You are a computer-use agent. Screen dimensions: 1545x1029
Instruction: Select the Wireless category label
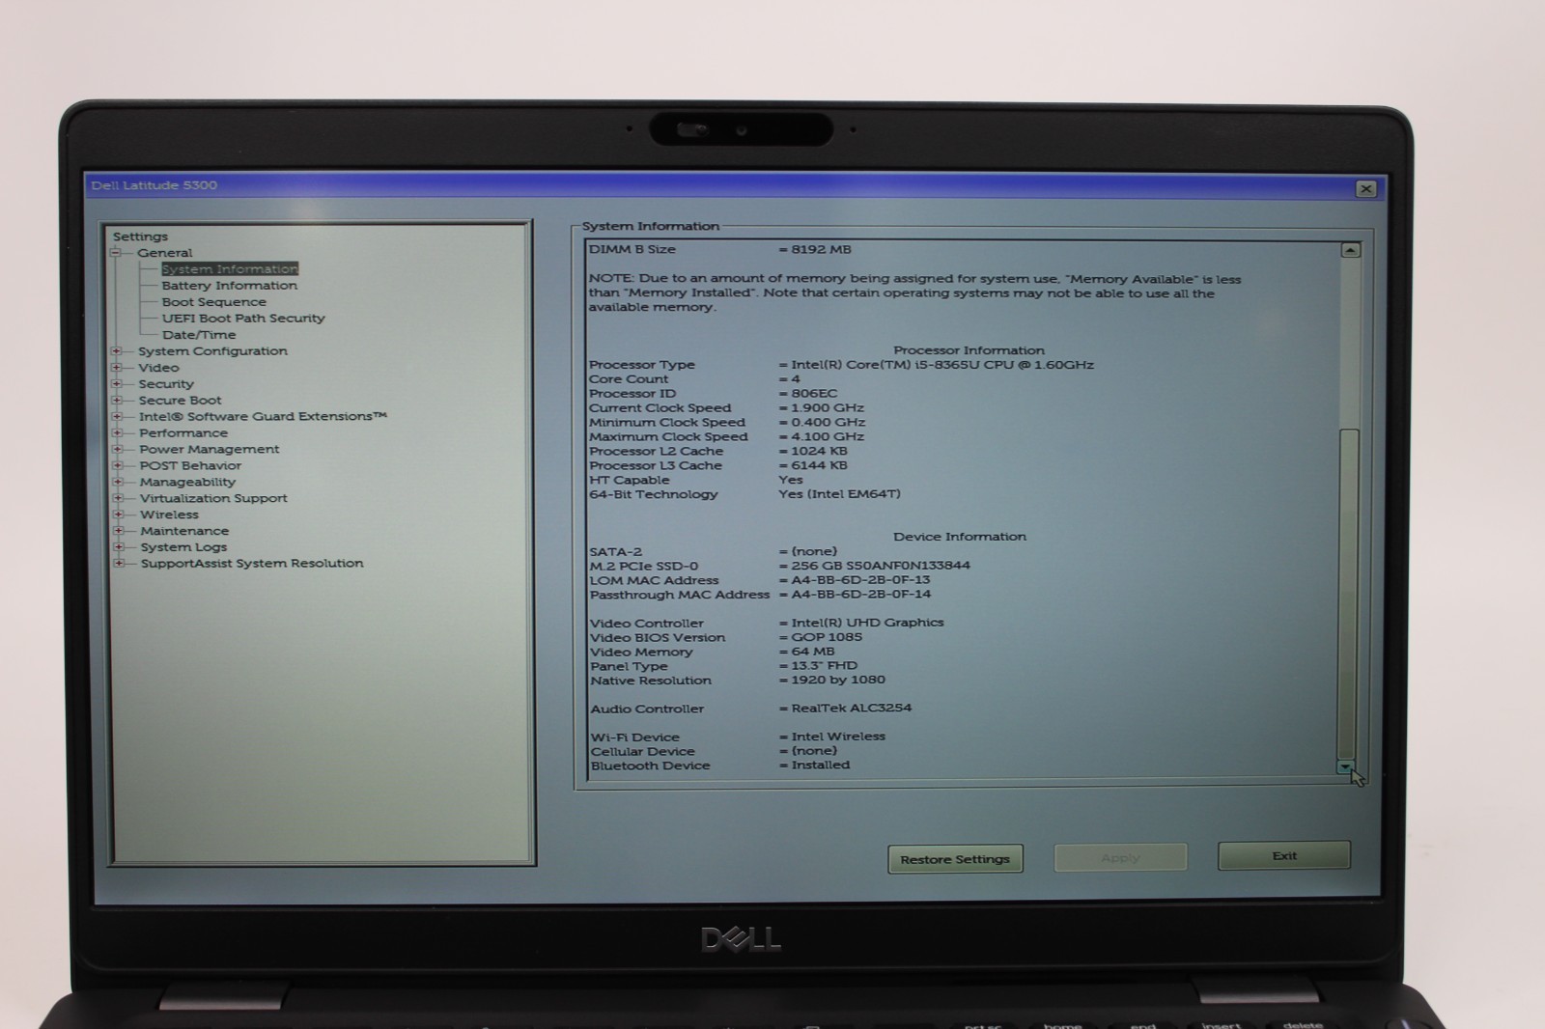pos(169,514)
